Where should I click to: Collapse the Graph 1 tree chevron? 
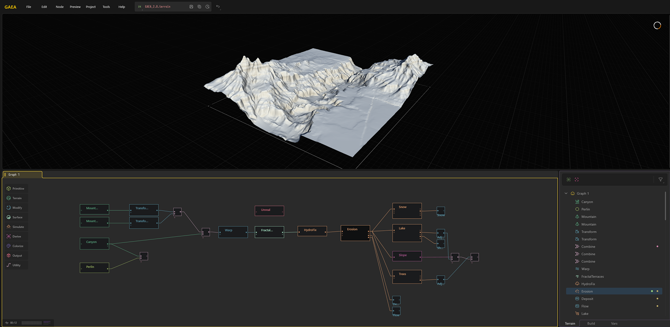pyautogui.click(x=566, y=193)
